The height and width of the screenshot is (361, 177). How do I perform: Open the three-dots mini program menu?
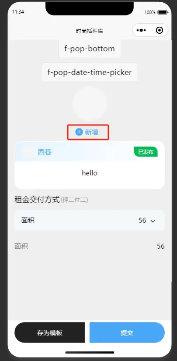pos(141,30)
